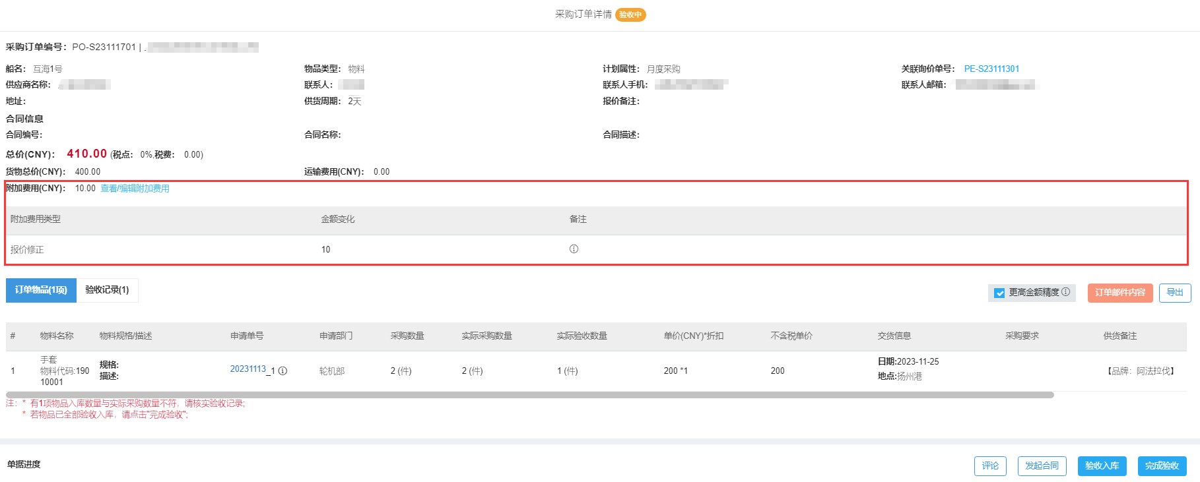Click the 【品牌：阿法拉伐】 supply remark
The image size is (1200, 482).
point(1140,371)
